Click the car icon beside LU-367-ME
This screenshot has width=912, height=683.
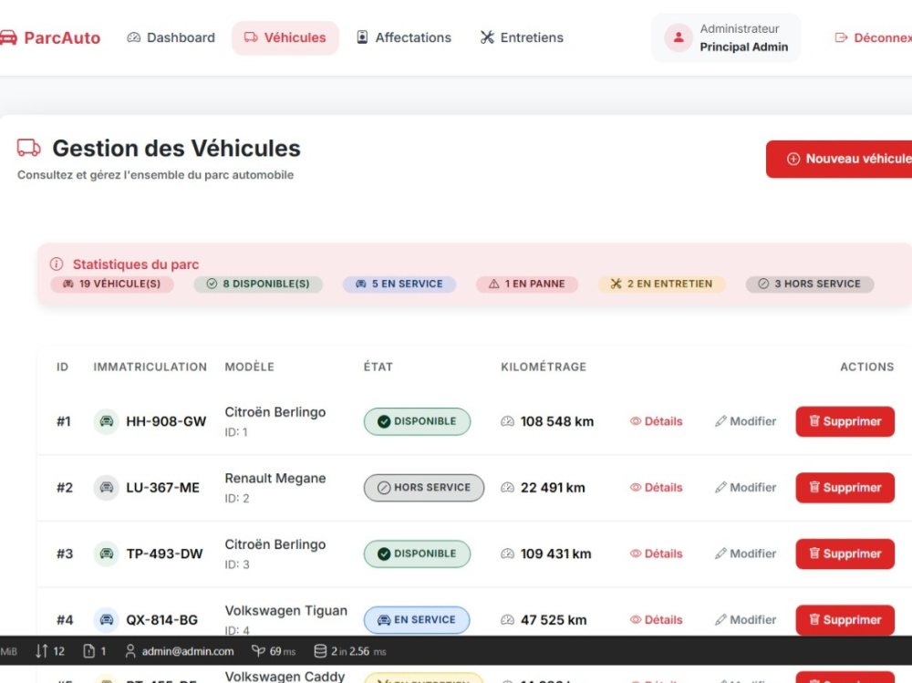107,488
